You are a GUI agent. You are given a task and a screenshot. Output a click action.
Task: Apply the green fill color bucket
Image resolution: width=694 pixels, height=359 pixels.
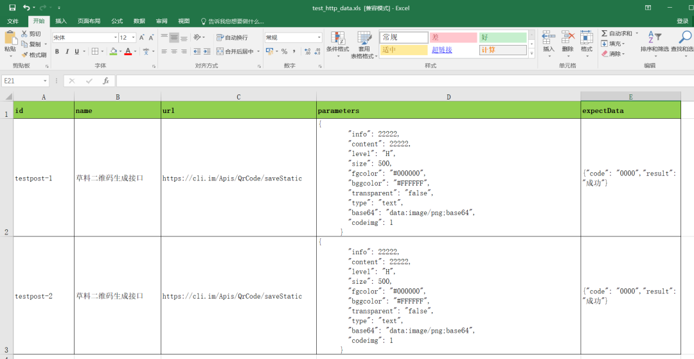point(113,52)
